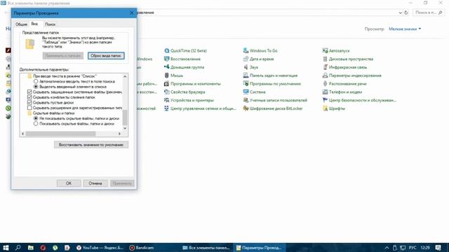Click scroll-up arrow in settings list
Screen dimensions: 449x252
[x=125, y=76]
